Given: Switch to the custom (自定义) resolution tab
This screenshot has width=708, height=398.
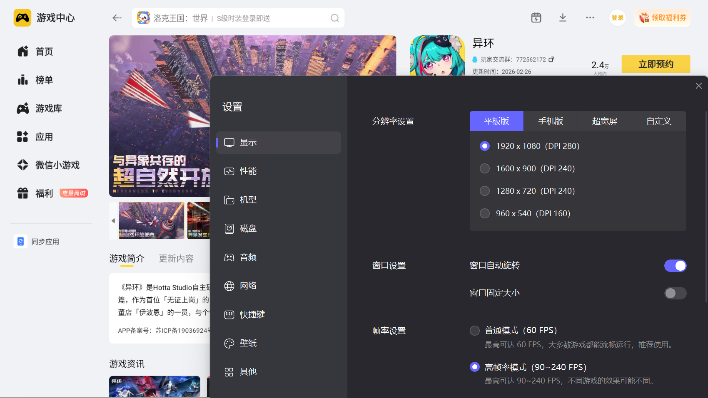Looking at the screenshot, I should 658,121.
